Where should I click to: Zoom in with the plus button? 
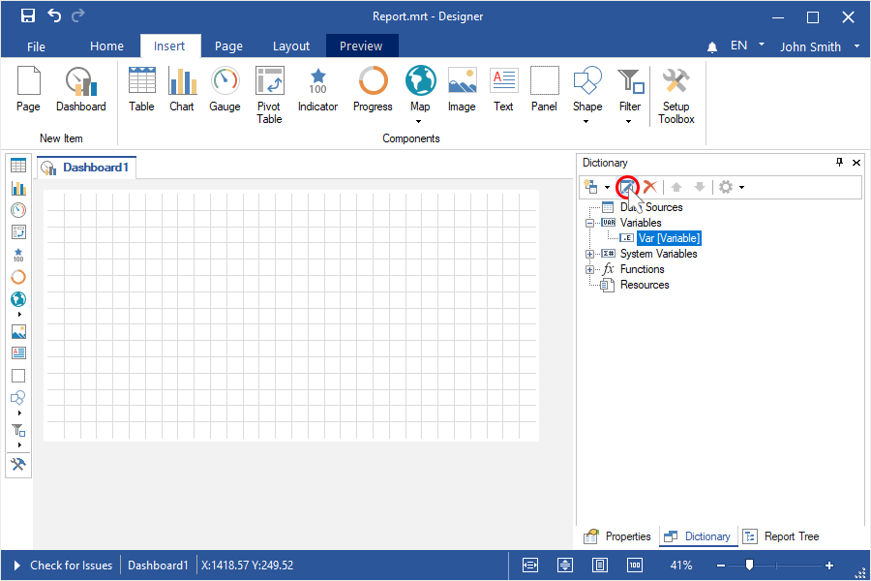click(x=829, y=566)
